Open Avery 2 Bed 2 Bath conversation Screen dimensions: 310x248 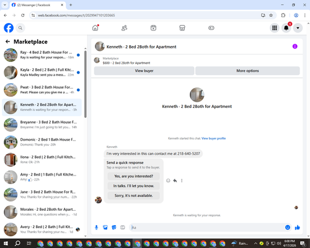click(x=42, y=229)
